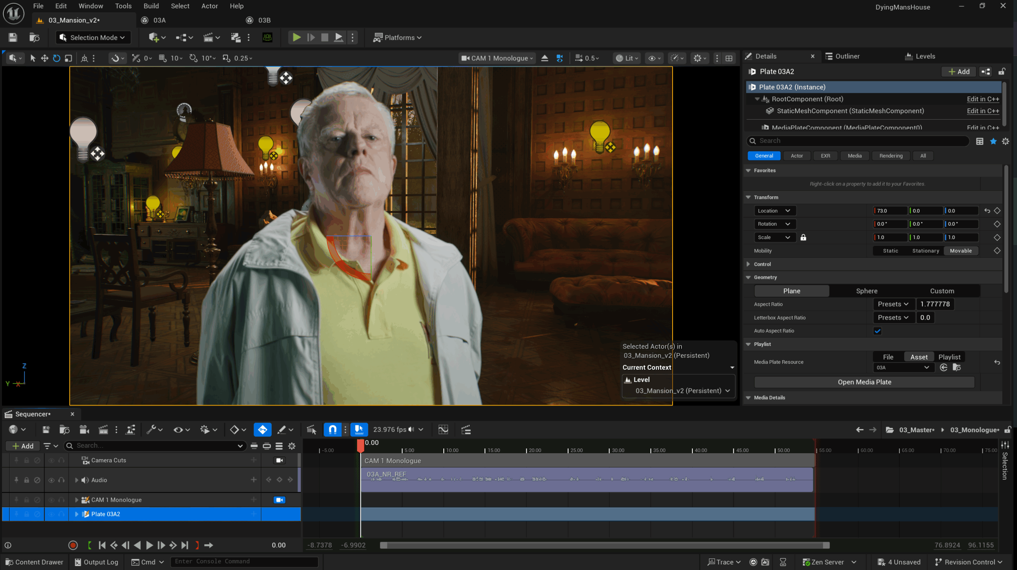This screenshot has height=570, width=1017.
Task: Switch Geometry type to Sphere
Action: point(866,291)
